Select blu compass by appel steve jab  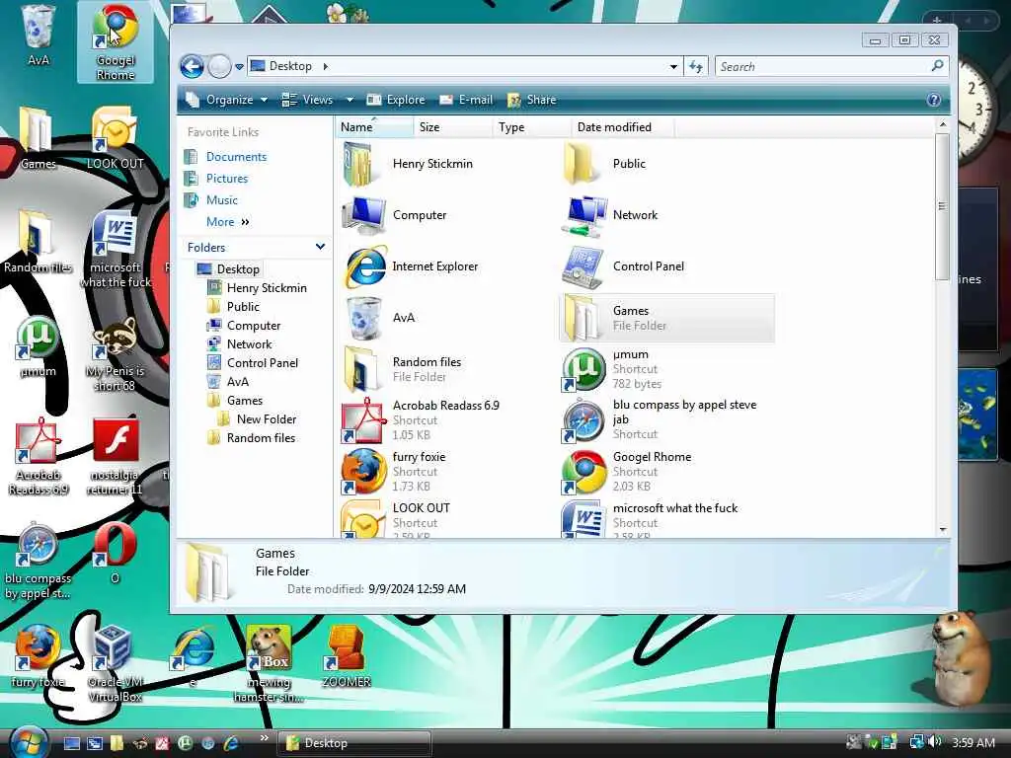coord(667,419)
